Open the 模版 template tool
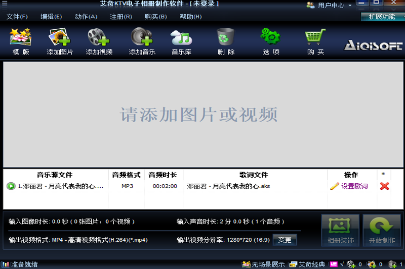The height and width of the screenshot is (269, 405). pos(20,40)
